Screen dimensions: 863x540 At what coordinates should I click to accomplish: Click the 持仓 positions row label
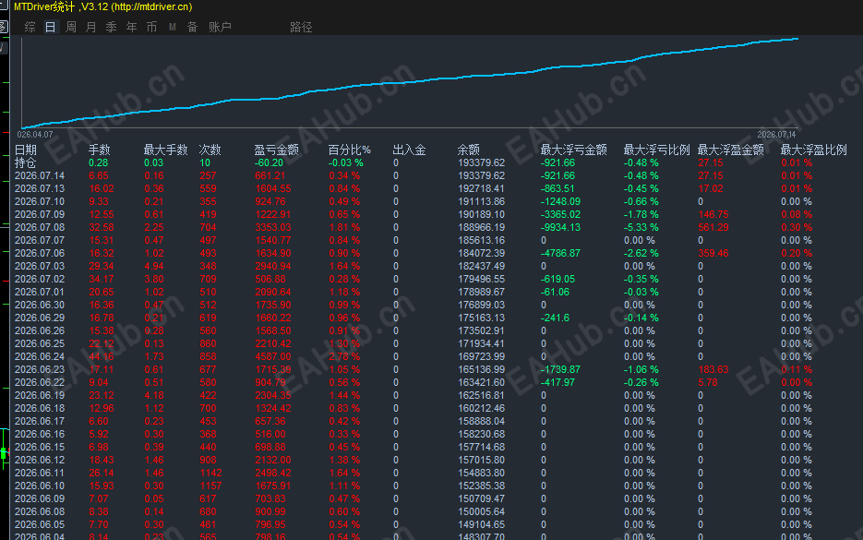point(25,163)
